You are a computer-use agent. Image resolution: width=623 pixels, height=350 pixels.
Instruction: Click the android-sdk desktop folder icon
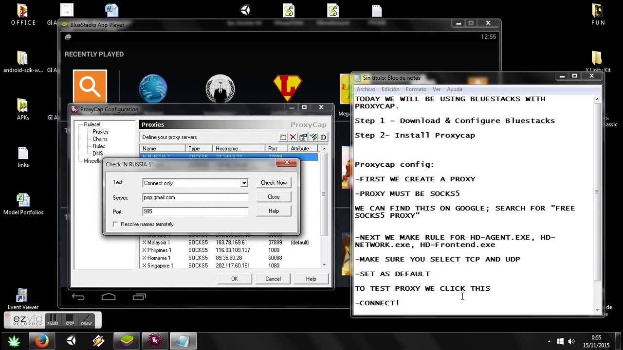coord(23,62)
